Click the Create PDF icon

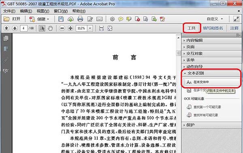pos(32,19)
